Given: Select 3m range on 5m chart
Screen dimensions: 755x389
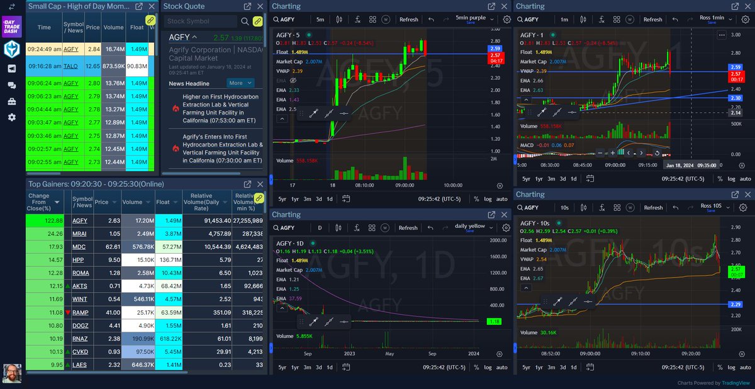Looking at the screenshot, I should pos(307,199).
